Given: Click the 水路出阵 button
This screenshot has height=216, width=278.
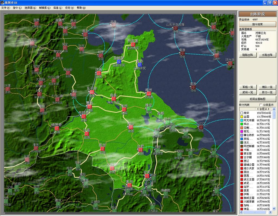Looking at the screenshot, I should pos(267,55).
